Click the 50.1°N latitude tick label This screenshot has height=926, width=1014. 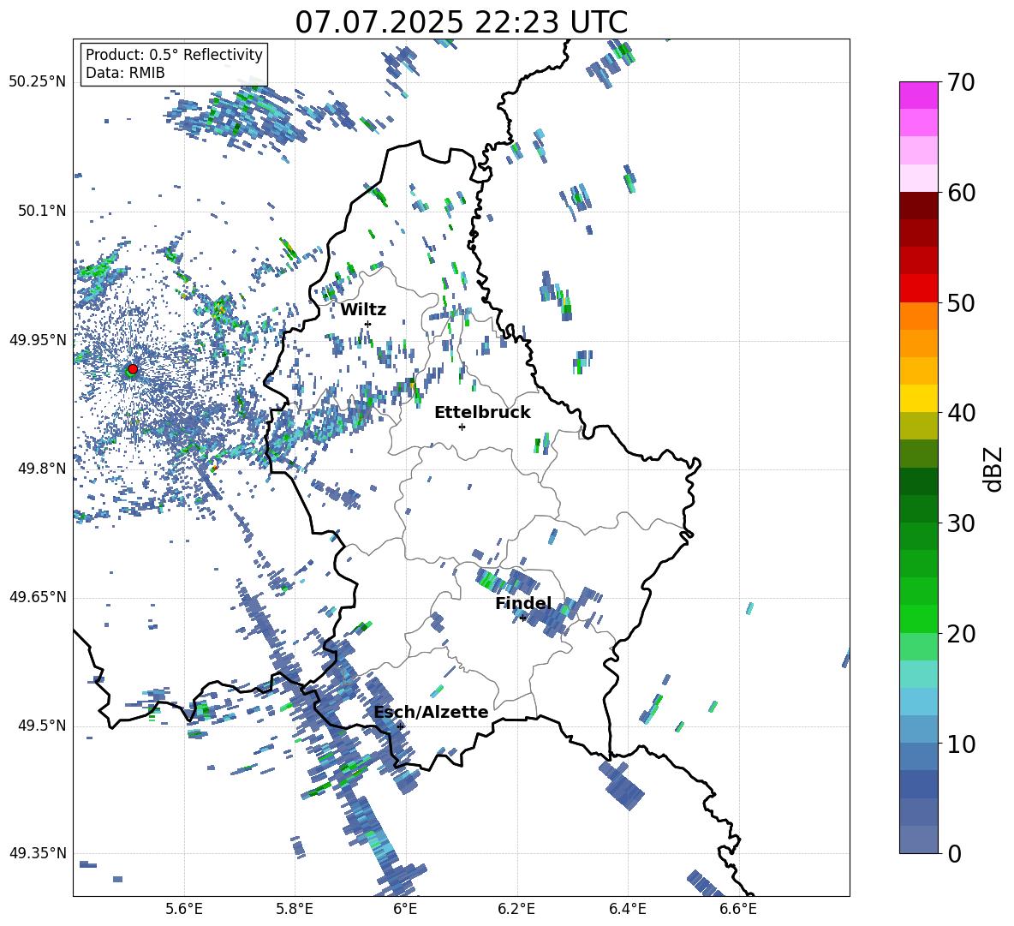coord(42,212)
